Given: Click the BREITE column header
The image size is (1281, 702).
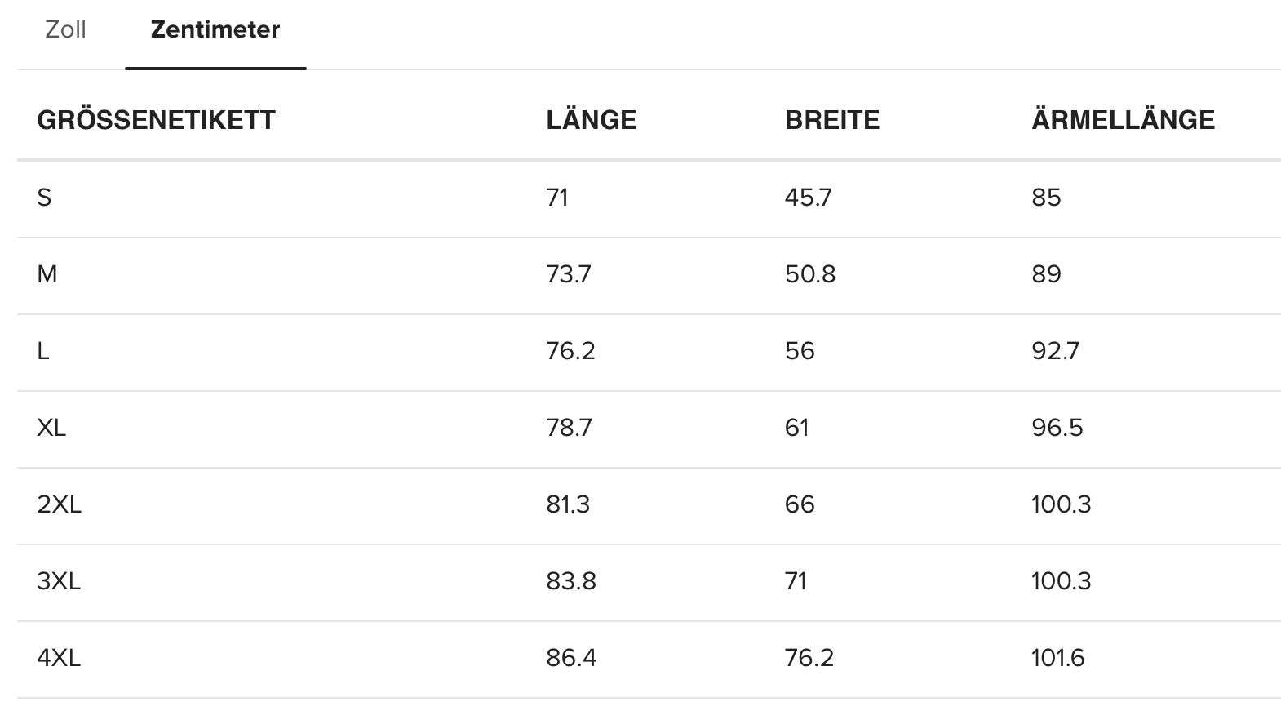Looking at the screenshot, I should pos(832,120).
